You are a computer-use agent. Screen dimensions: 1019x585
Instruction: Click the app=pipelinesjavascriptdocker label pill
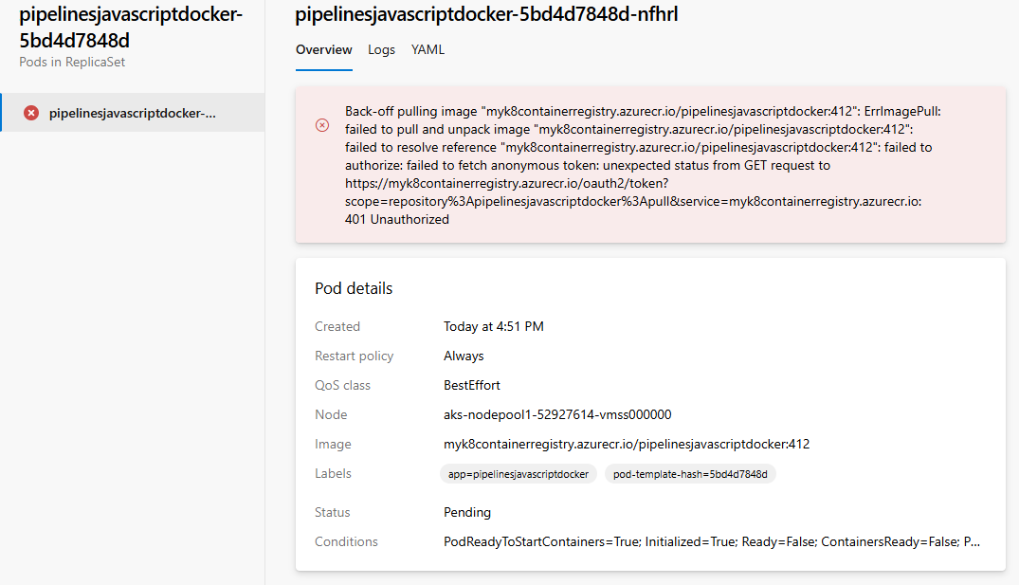point(518,473)
